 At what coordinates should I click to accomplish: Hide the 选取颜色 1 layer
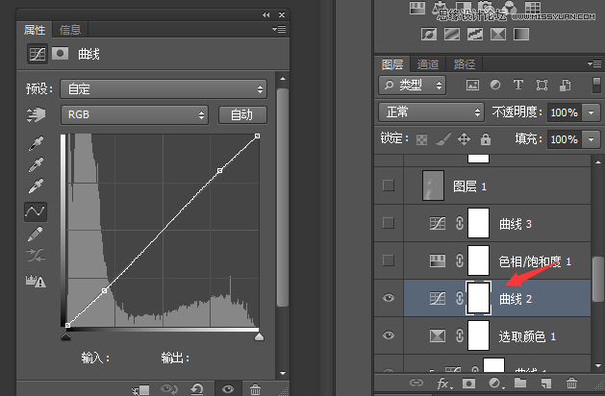click(389, 335)
